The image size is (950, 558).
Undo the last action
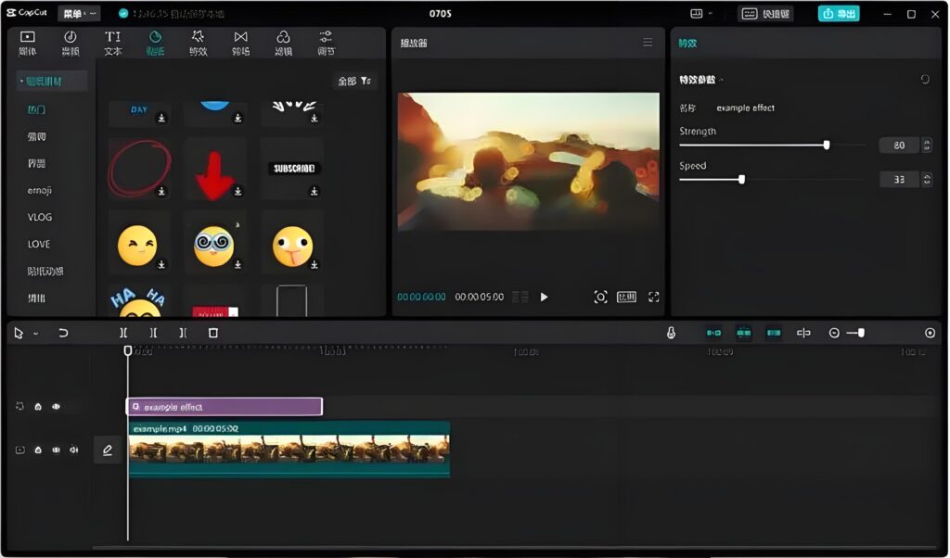[x=63, y=333]
